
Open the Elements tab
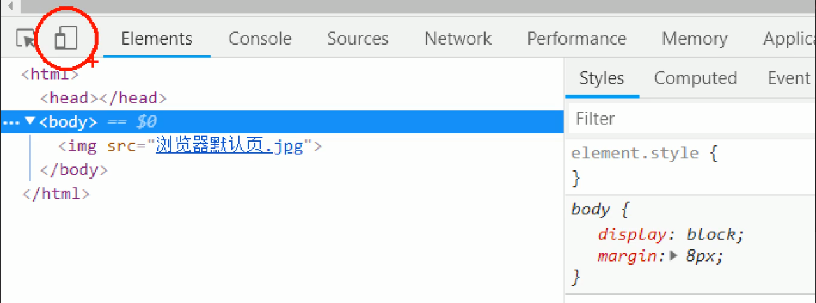click(x=157, y=38)
